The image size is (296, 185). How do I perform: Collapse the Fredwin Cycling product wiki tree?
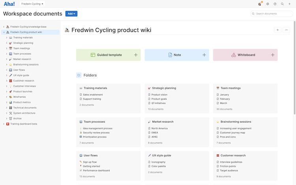tap(4, 32)
